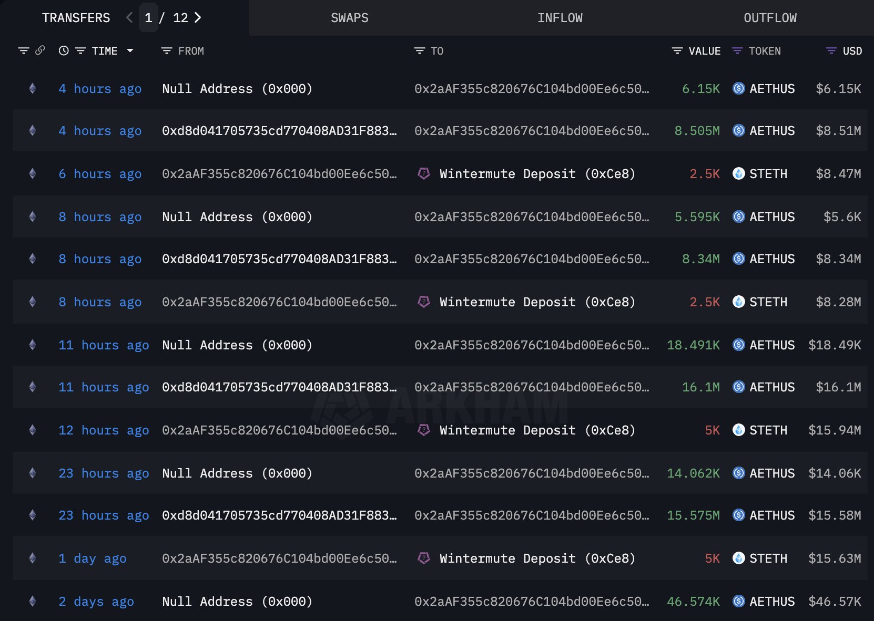Click the 46.574K value cell
This screenshot has height=621, width=874.
[693, 602]
